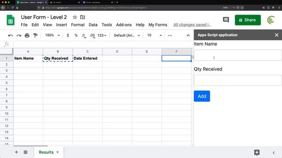Open the Format menu
Image resolution: width=282 pixels, height=158 pixels.
78,25
